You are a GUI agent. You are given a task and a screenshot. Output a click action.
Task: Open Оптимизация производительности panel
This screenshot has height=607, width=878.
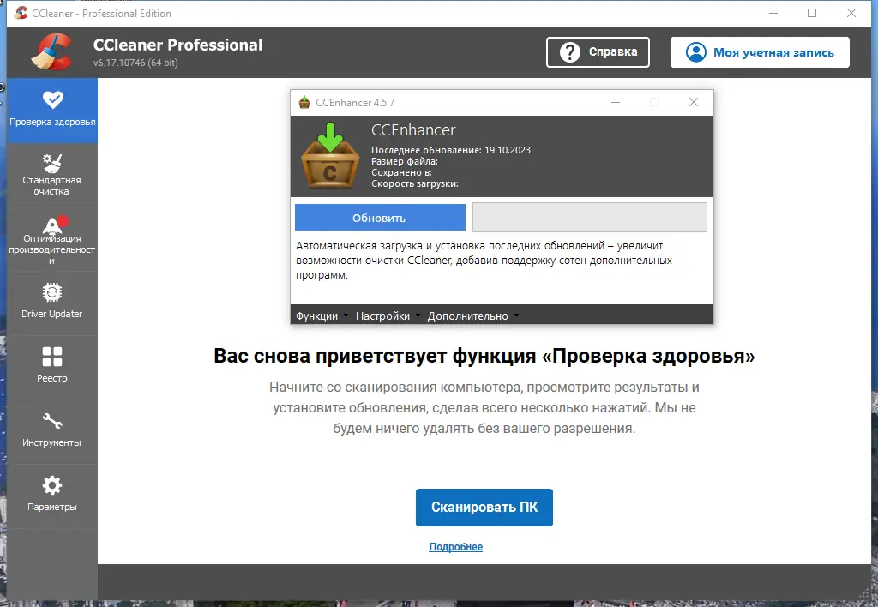(52, 238)
